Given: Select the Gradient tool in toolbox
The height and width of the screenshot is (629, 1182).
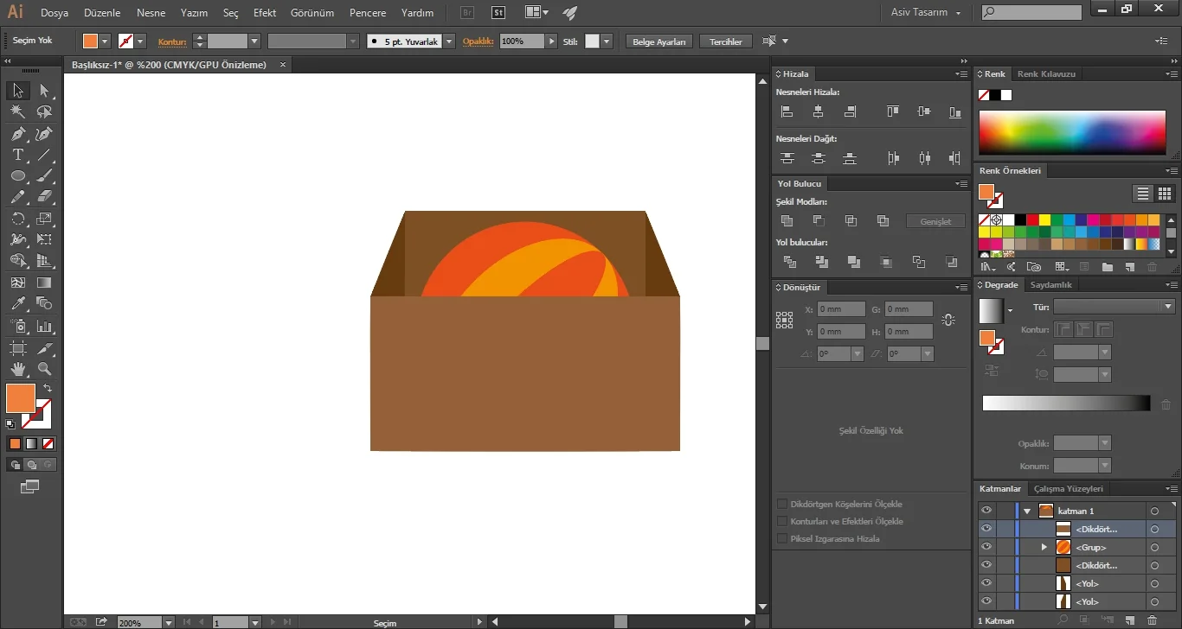Looking at the screenshot, I should [x=44, y=283].
